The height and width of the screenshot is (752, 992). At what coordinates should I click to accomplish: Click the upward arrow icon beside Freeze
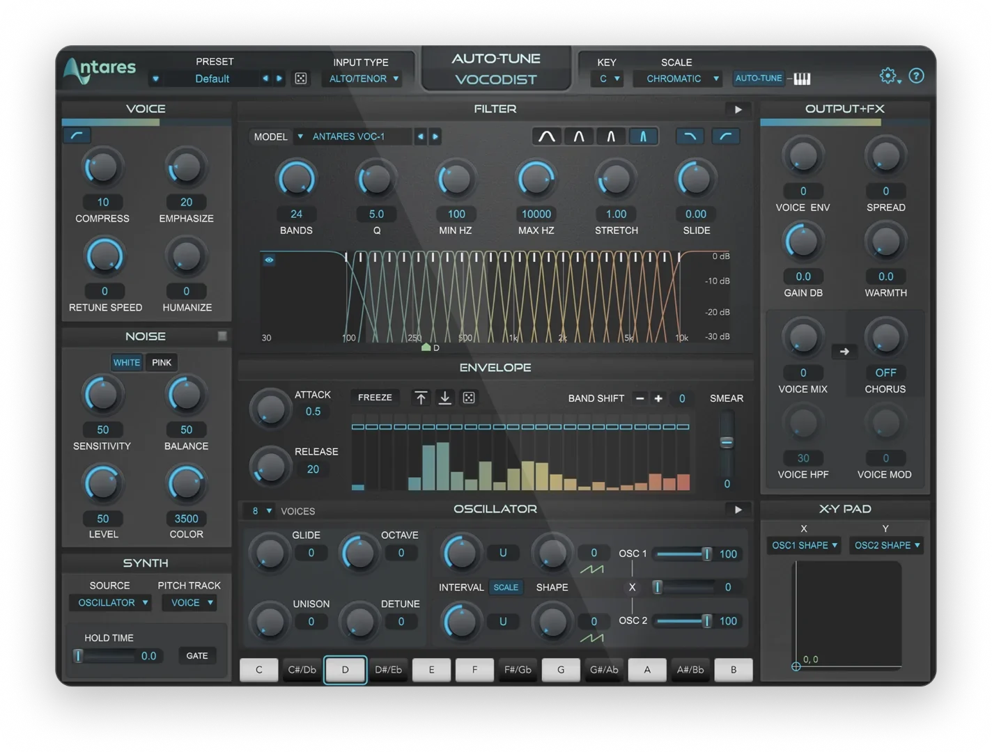point(421,398)
